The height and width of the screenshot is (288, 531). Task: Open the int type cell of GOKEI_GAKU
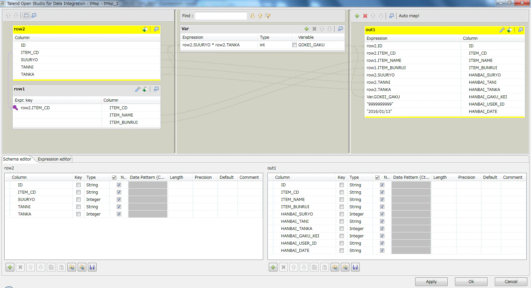[274, 45]
